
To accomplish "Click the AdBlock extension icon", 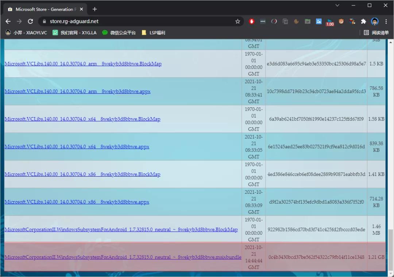I will pyautogui.click(x=252, y=21).
